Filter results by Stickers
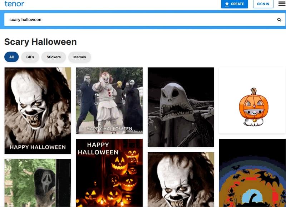Viewport: 286px width, 207px height. point(54,57)
